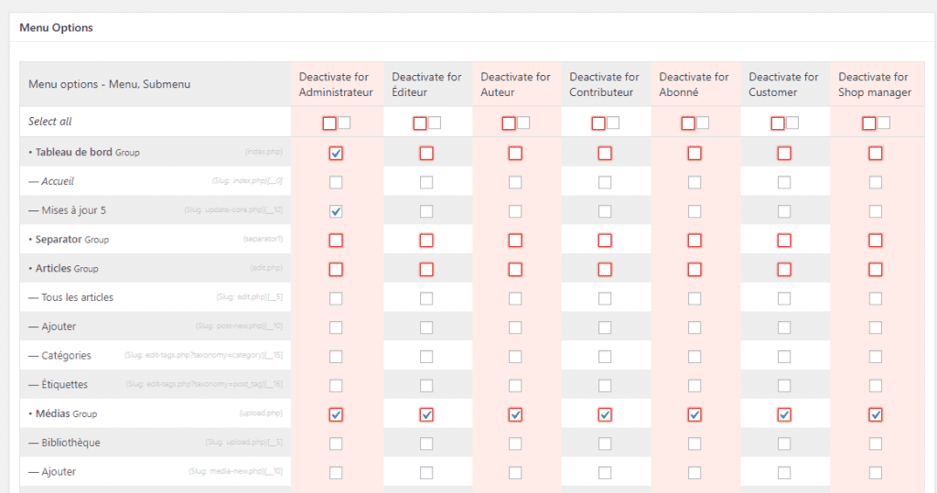This screenshot has height=493, width=937.
Task: Uncheck Mises à jour for Administrateur
Action: [x=336, y=211]
